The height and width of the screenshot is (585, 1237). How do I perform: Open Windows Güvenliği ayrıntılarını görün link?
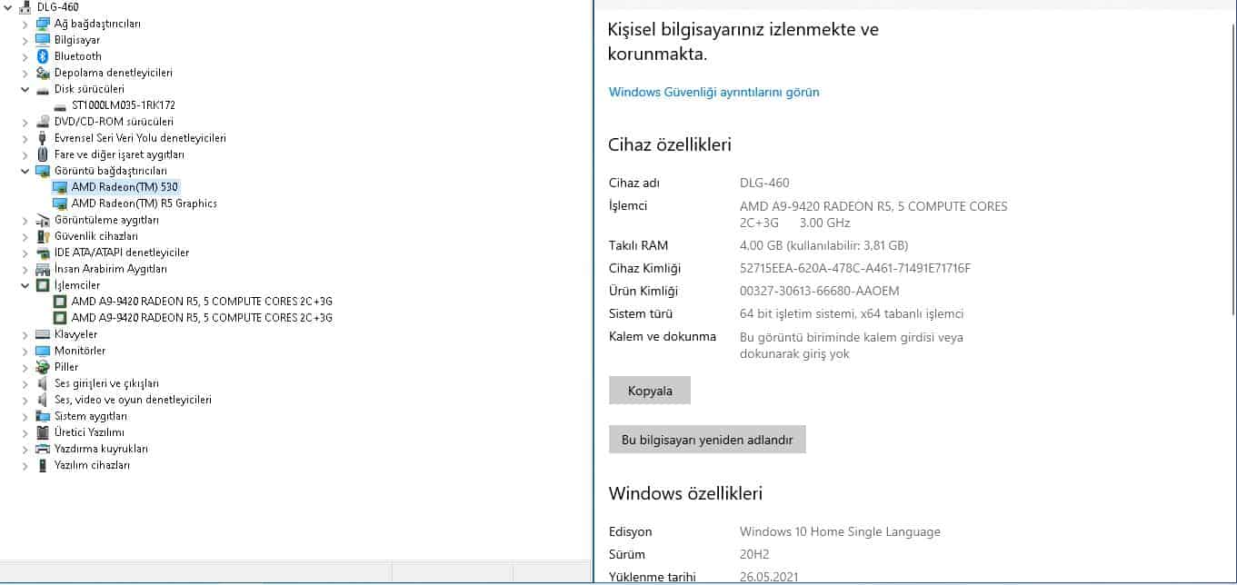(713, 92)
